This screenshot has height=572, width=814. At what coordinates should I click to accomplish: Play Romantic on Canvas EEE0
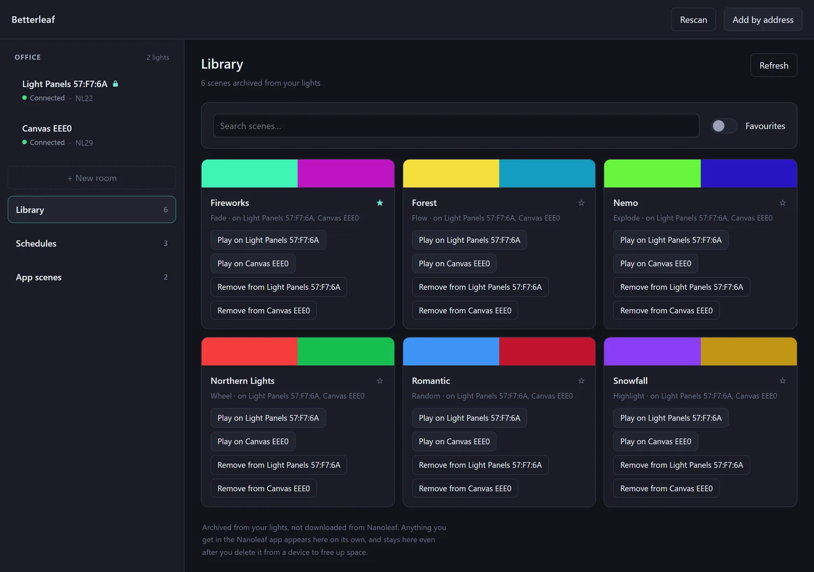tap(454, 441)
